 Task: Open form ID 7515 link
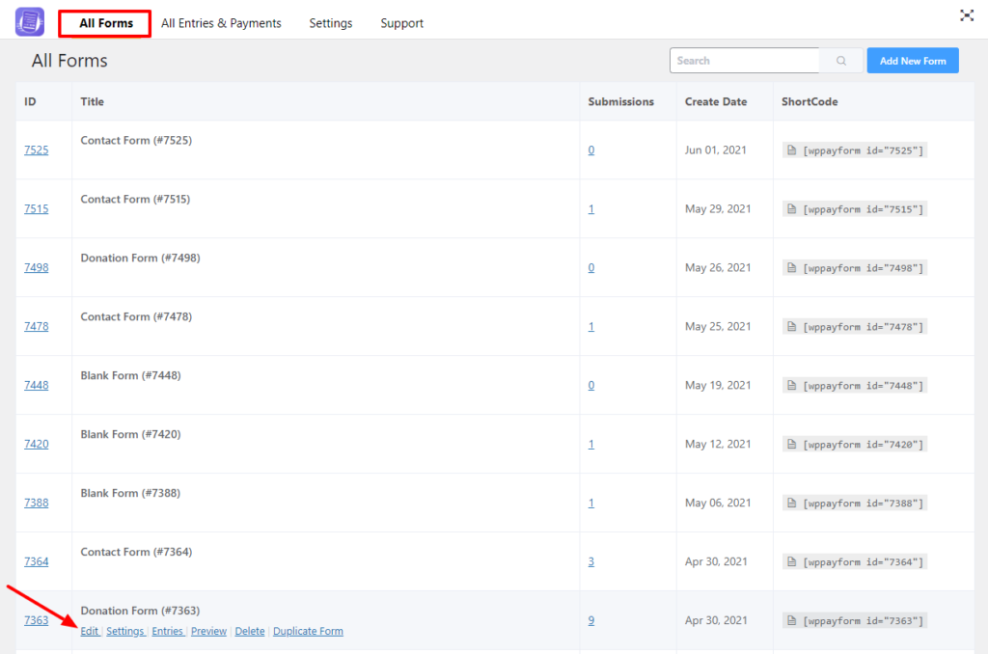pos(36,209)
